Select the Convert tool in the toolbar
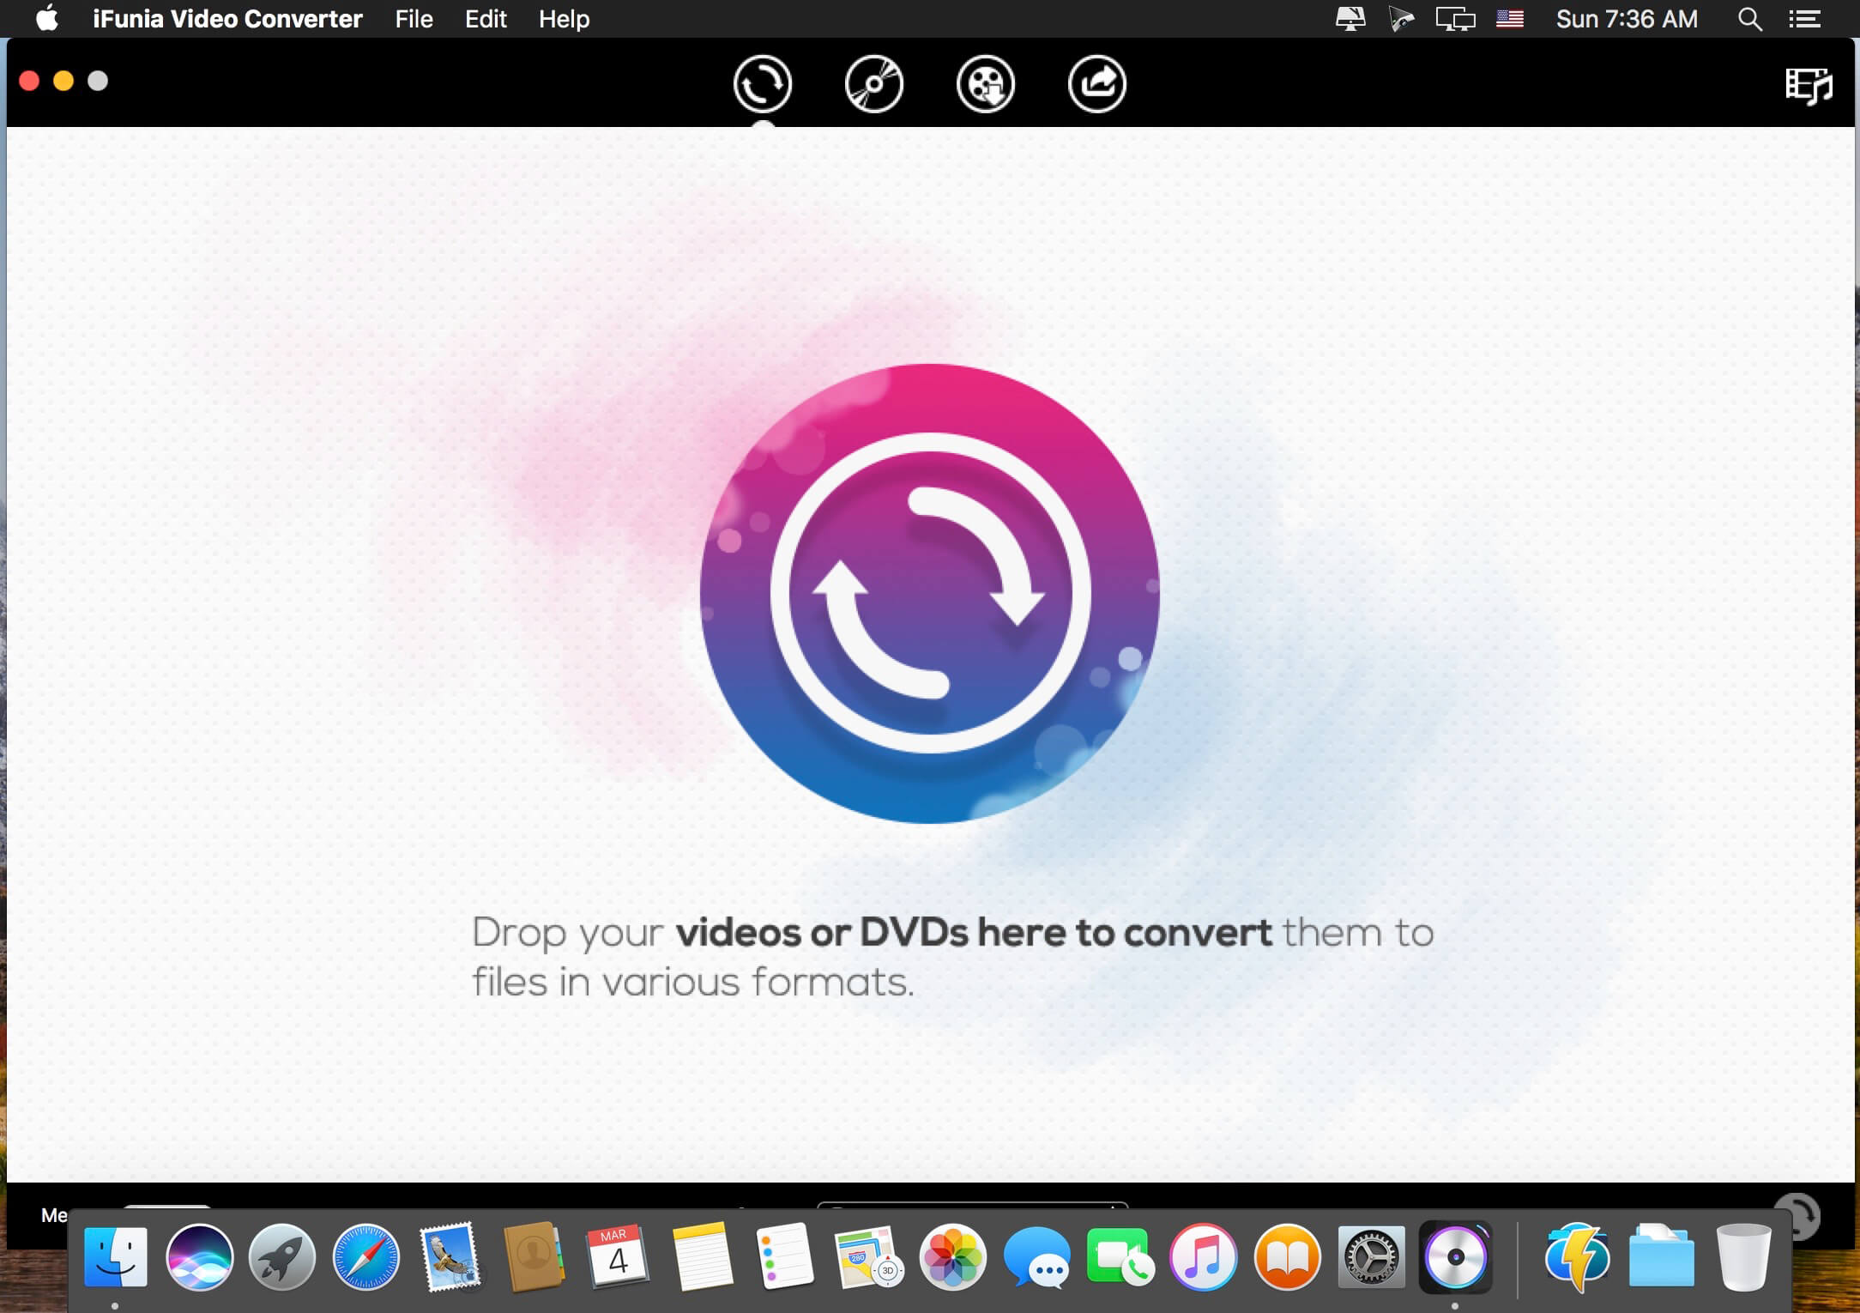 (763, 84)
